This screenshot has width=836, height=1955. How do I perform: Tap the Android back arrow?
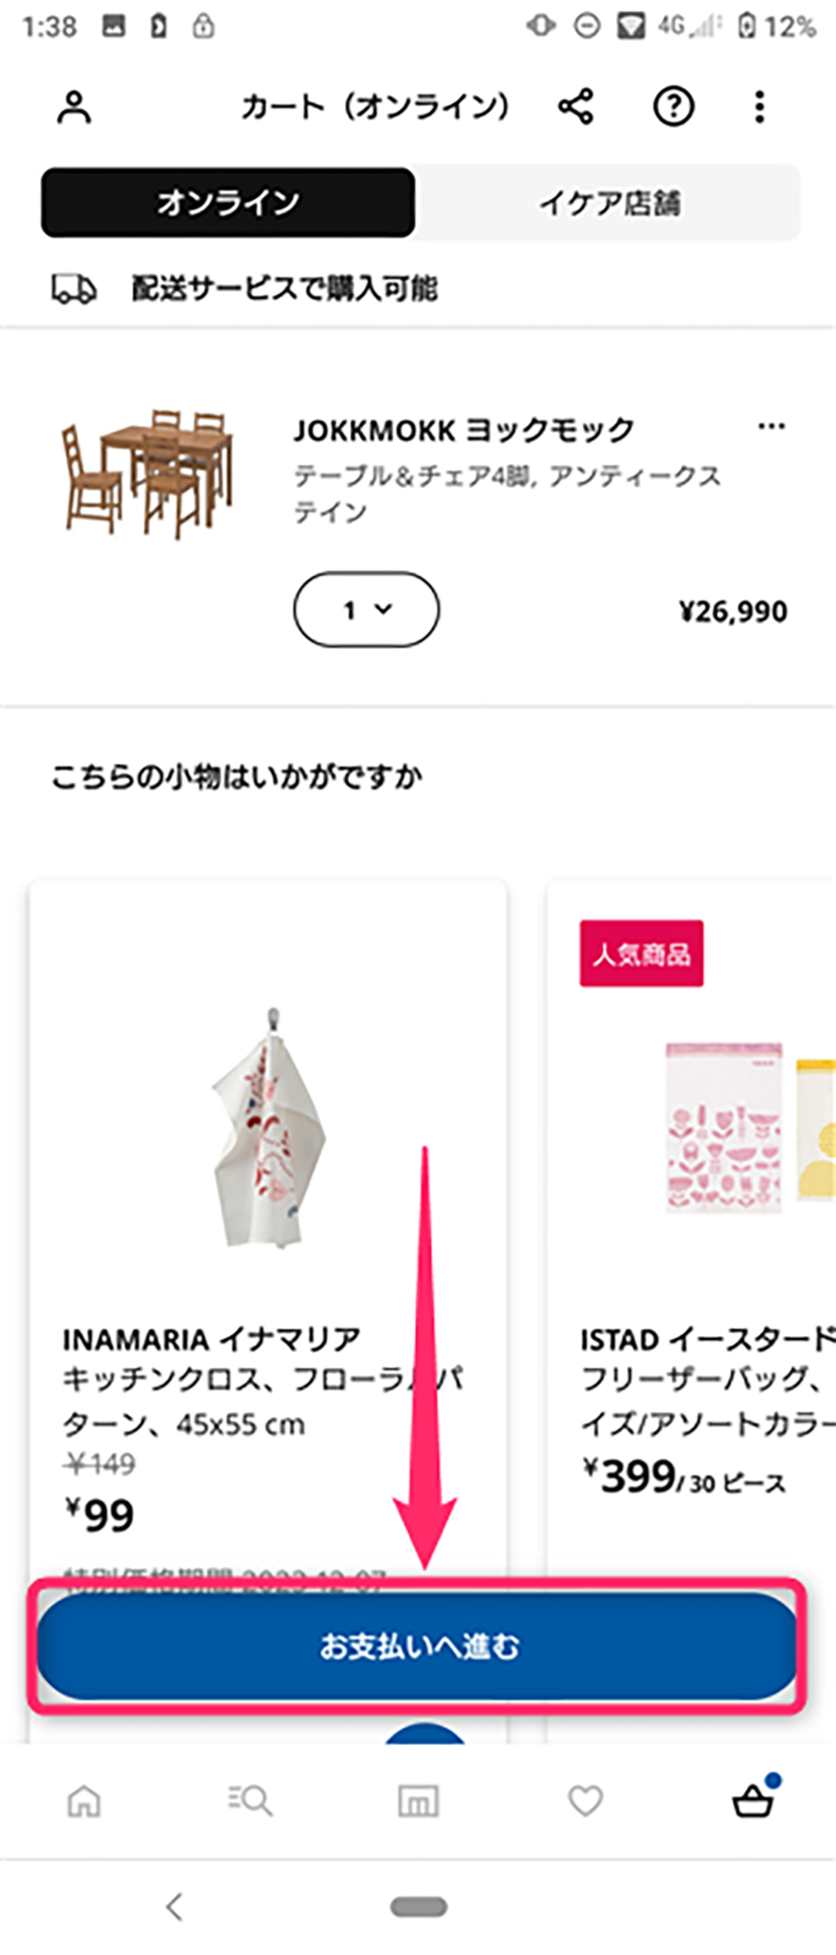pos(175,1905)
